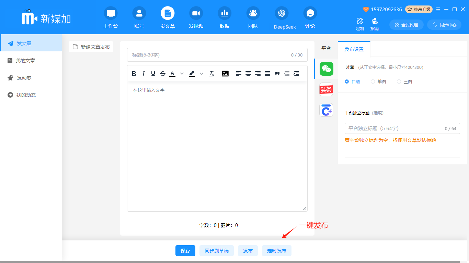Select the 自动 cover radio option

click(x=347, y=82)
